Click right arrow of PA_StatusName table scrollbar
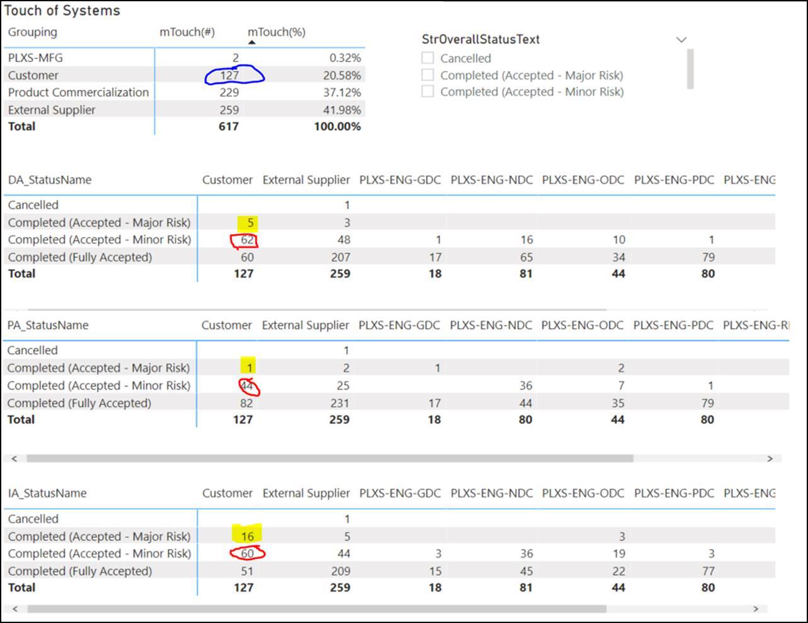The height and width of the screenshot is (623, 808). click(x=770, y=459)
